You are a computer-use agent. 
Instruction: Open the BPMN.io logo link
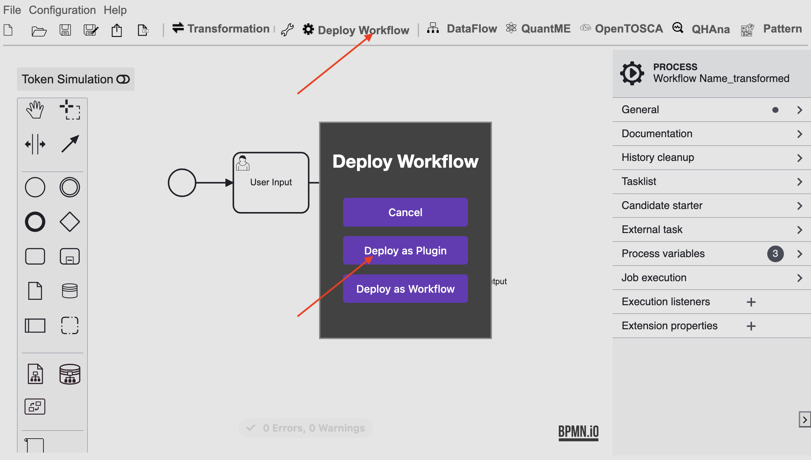(x=578, y=433)
